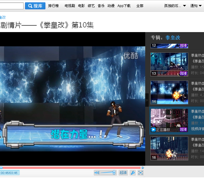This screenshot has height=180, width=204.
Task: Click the video playback area
Action: [x=72, y=99]
